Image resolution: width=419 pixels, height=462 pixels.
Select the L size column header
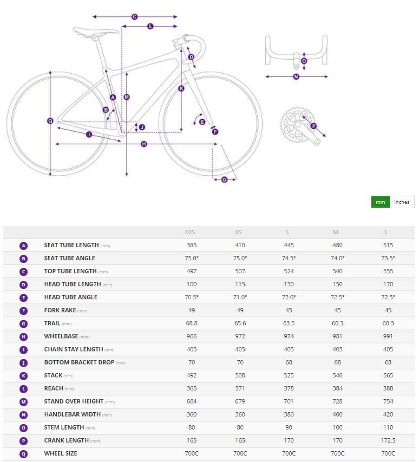click(x=386, y=232)
